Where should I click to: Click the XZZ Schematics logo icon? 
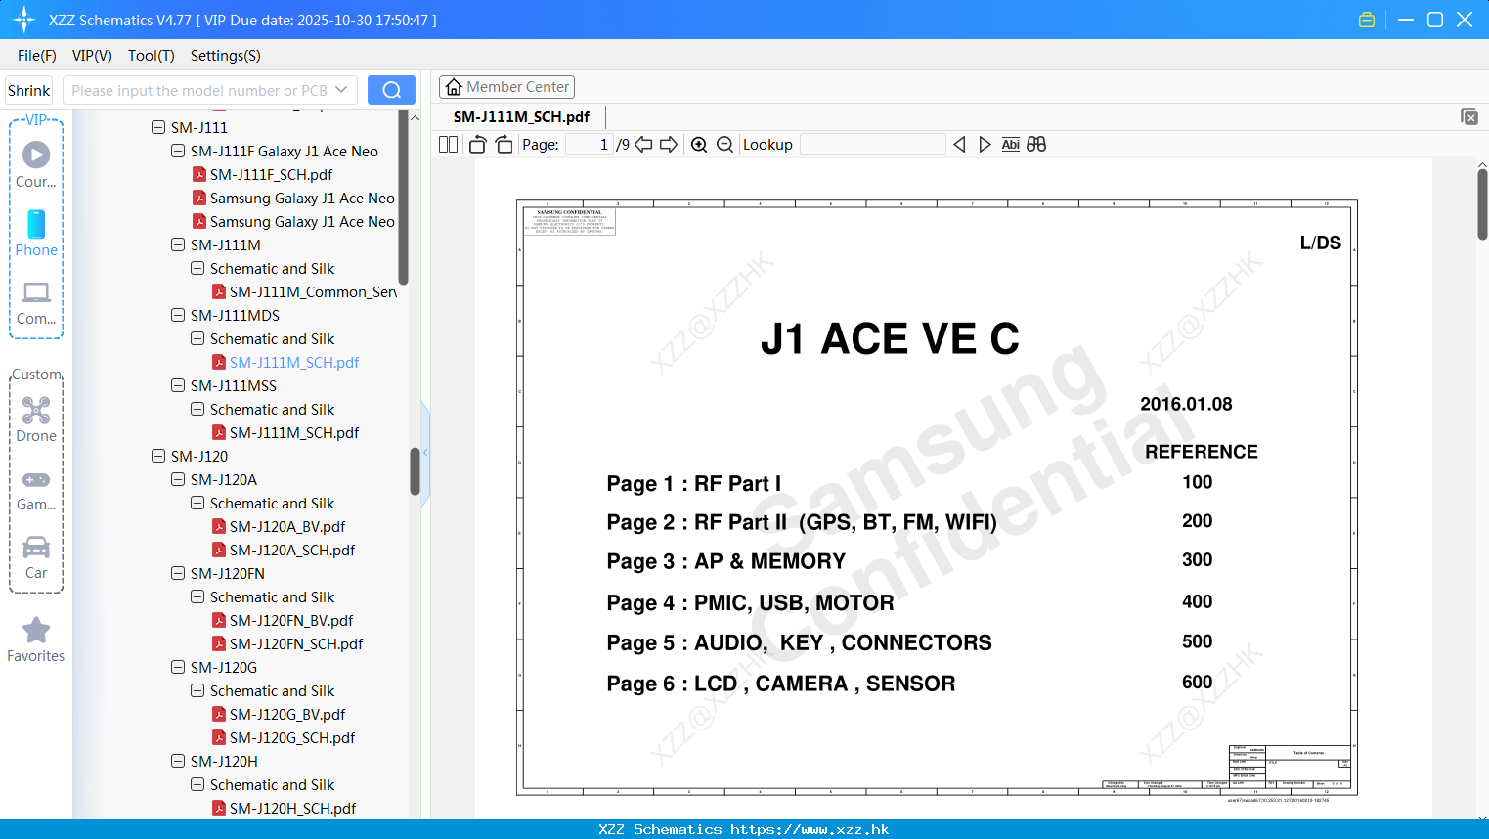point(24,20)
